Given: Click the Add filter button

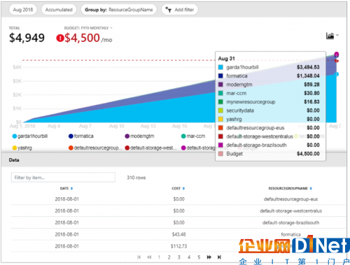Looking at the screenshot, I should (180, 10).
